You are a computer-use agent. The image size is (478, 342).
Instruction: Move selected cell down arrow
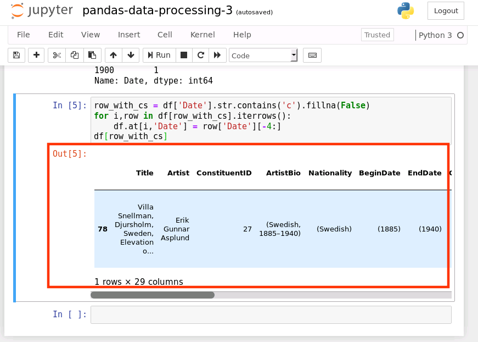tap(131, 56)
